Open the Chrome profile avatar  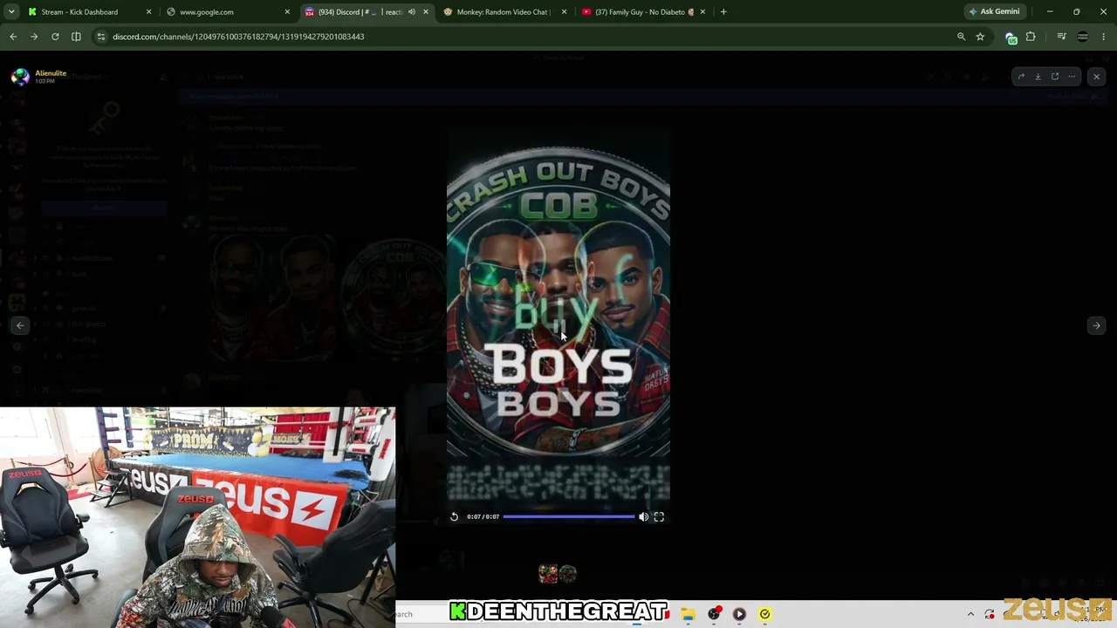coord(1083,37)
